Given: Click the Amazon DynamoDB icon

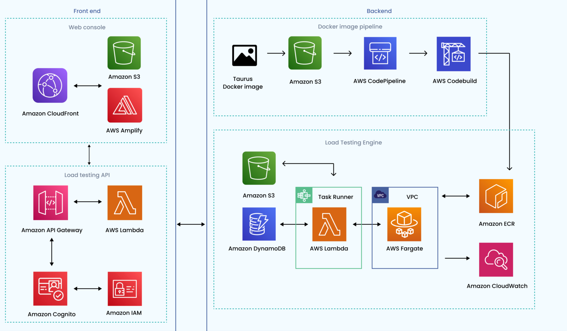Looking at the screenshot, I should click(259, 224).
